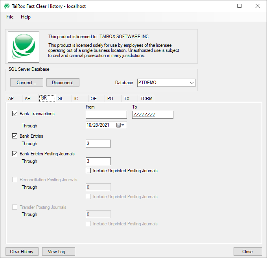Viewport: 267px width, 258px height.
Task: Close the window with the X button
Action: pos(258,6)
